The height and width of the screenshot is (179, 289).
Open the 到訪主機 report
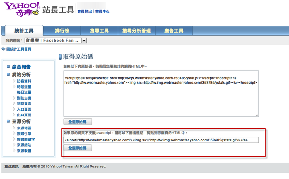[x=24, y=98]
